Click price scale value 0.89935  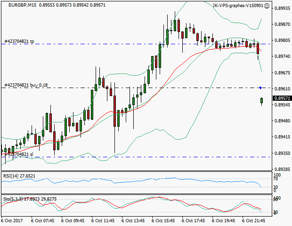click(x=282, y=8)
